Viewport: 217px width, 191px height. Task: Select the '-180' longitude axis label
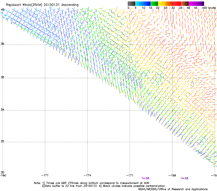coord(3,175)
